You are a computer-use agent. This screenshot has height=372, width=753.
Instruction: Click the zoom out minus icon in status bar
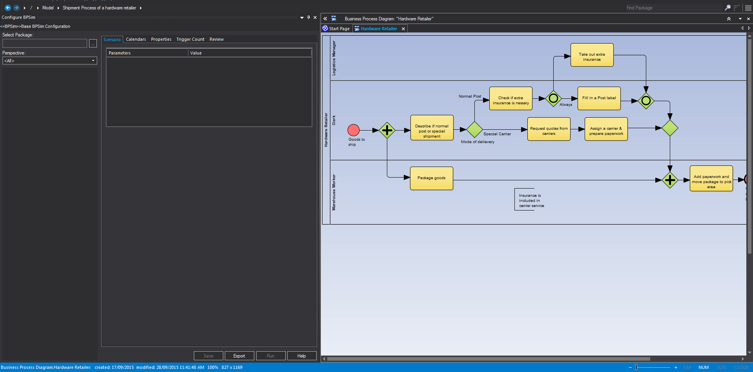coord(630,367)
